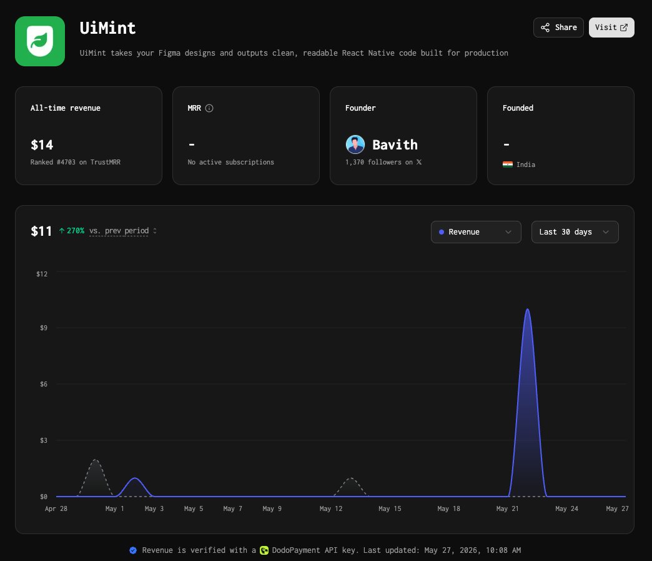Click the Revenue dropdown chevron arrow
The height and width of the screenshot is (561, 652).
508,232
